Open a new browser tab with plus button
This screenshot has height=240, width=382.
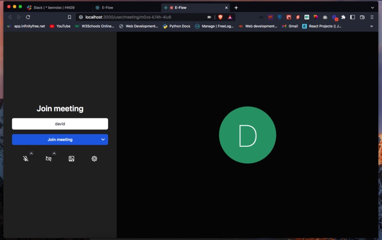click(x=236, y=8)
